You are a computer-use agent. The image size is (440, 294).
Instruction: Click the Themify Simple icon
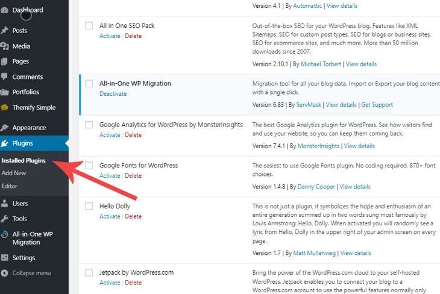click(x=4, y=107)
